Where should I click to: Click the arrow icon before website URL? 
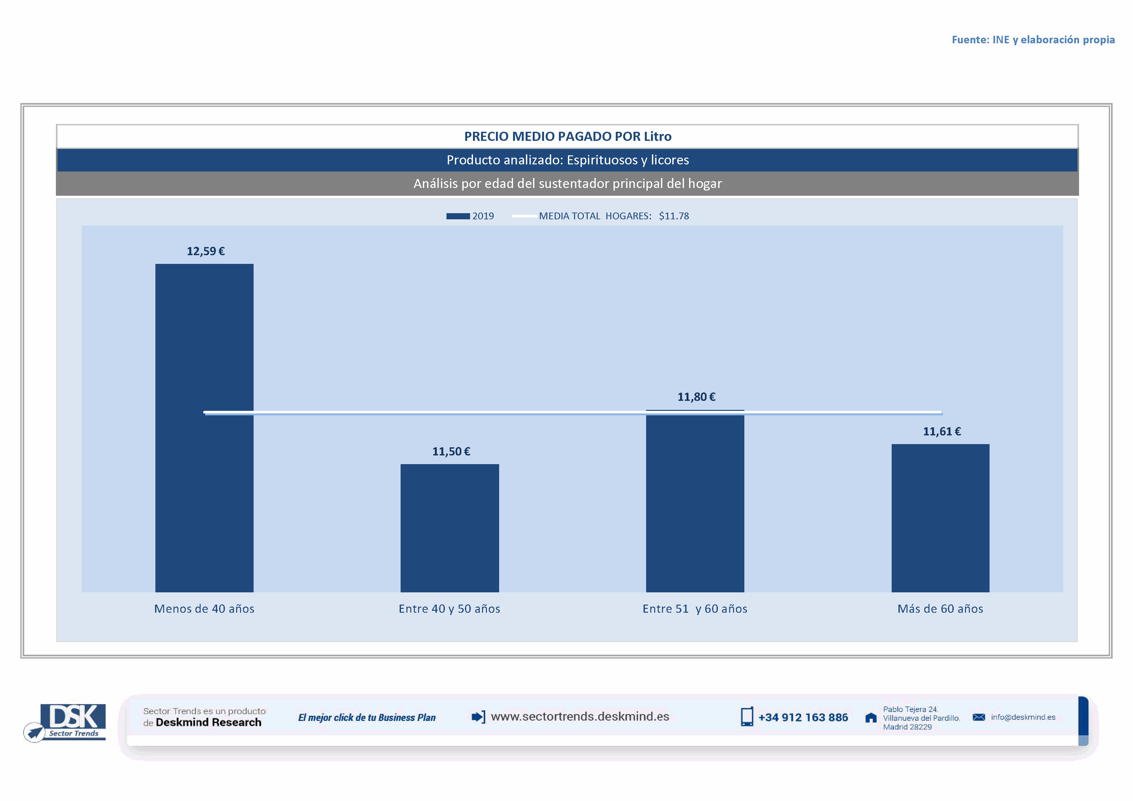click(x=478, y=717)
